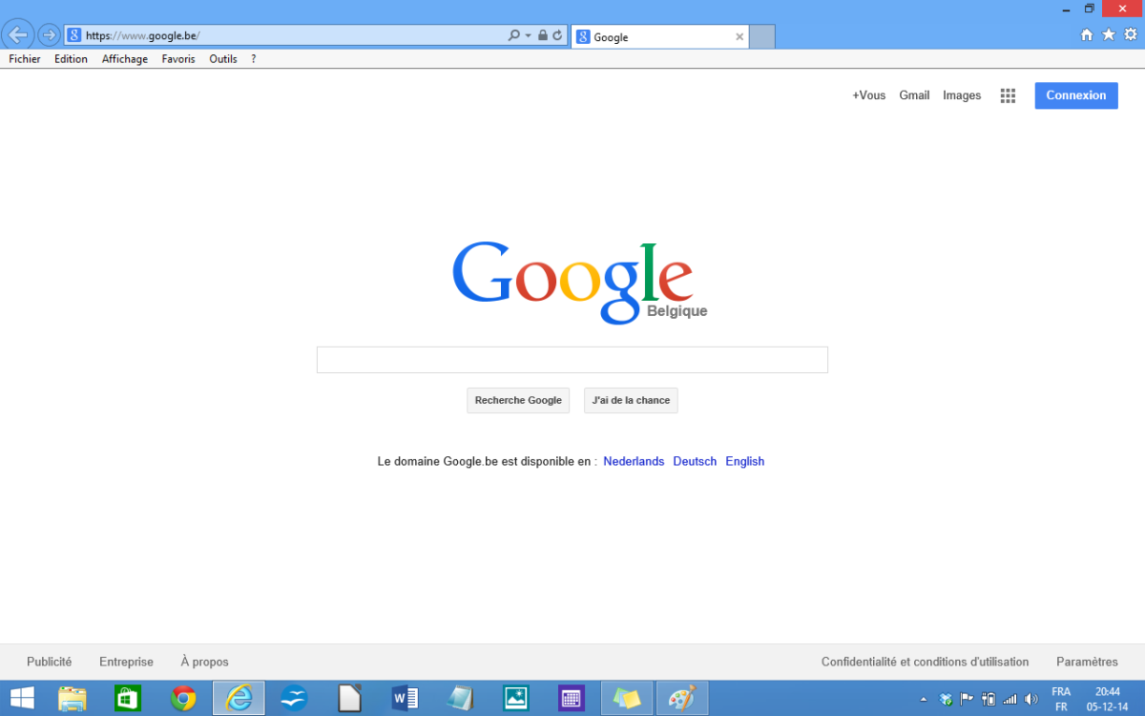Click the URL text in the address bar
The height and width of the screenshot is (716, 1145).
142,35
